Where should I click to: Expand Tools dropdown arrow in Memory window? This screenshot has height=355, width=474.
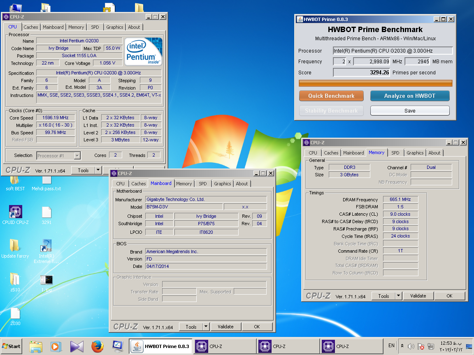pos(398,296)
